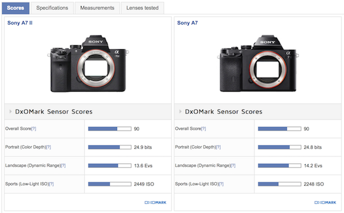This screenshot has height=213, width=344.
Task: Click 'Sports (Low-Light ISO)' label in Sony A7 panel
Action: pos(197,184)
